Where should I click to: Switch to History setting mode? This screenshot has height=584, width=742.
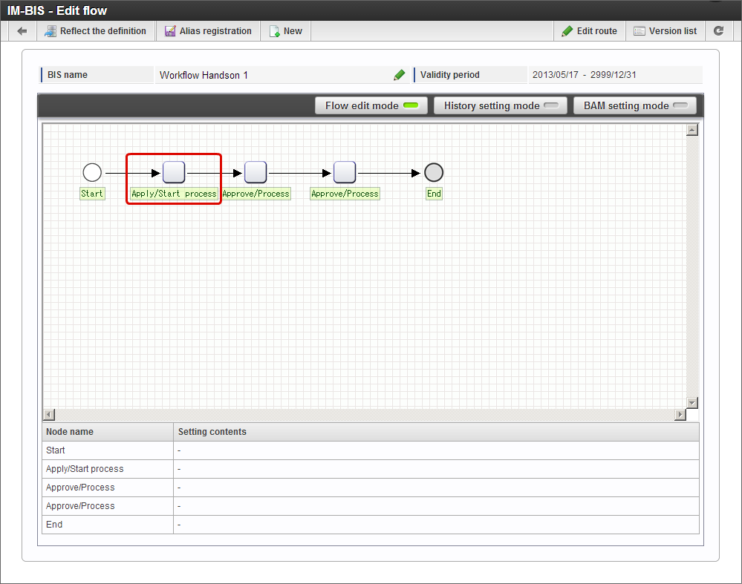pyautogui.click(x=500, y=105)
